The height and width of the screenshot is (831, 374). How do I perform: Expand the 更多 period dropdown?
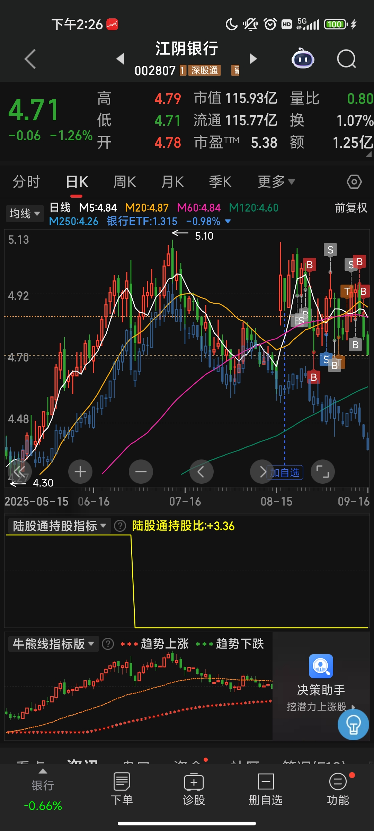coord(276,182)
